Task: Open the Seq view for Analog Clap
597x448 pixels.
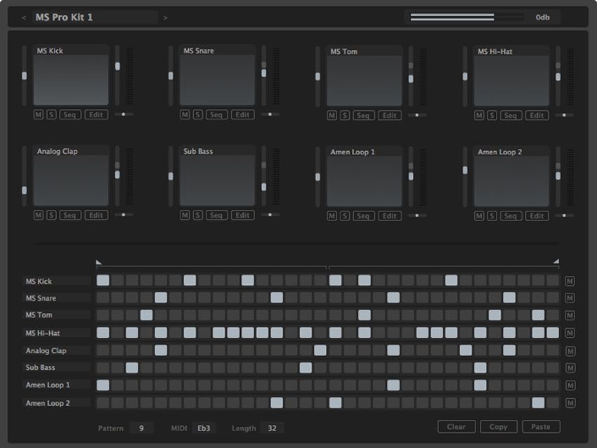Action: (69, 215)
